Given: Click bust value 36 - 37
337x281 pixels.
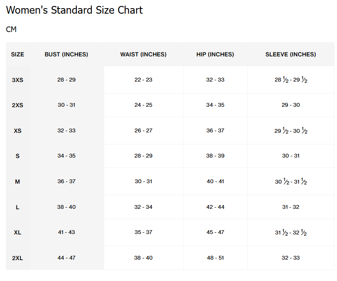Looking at the screenshot, I should [x=67, y=181].
